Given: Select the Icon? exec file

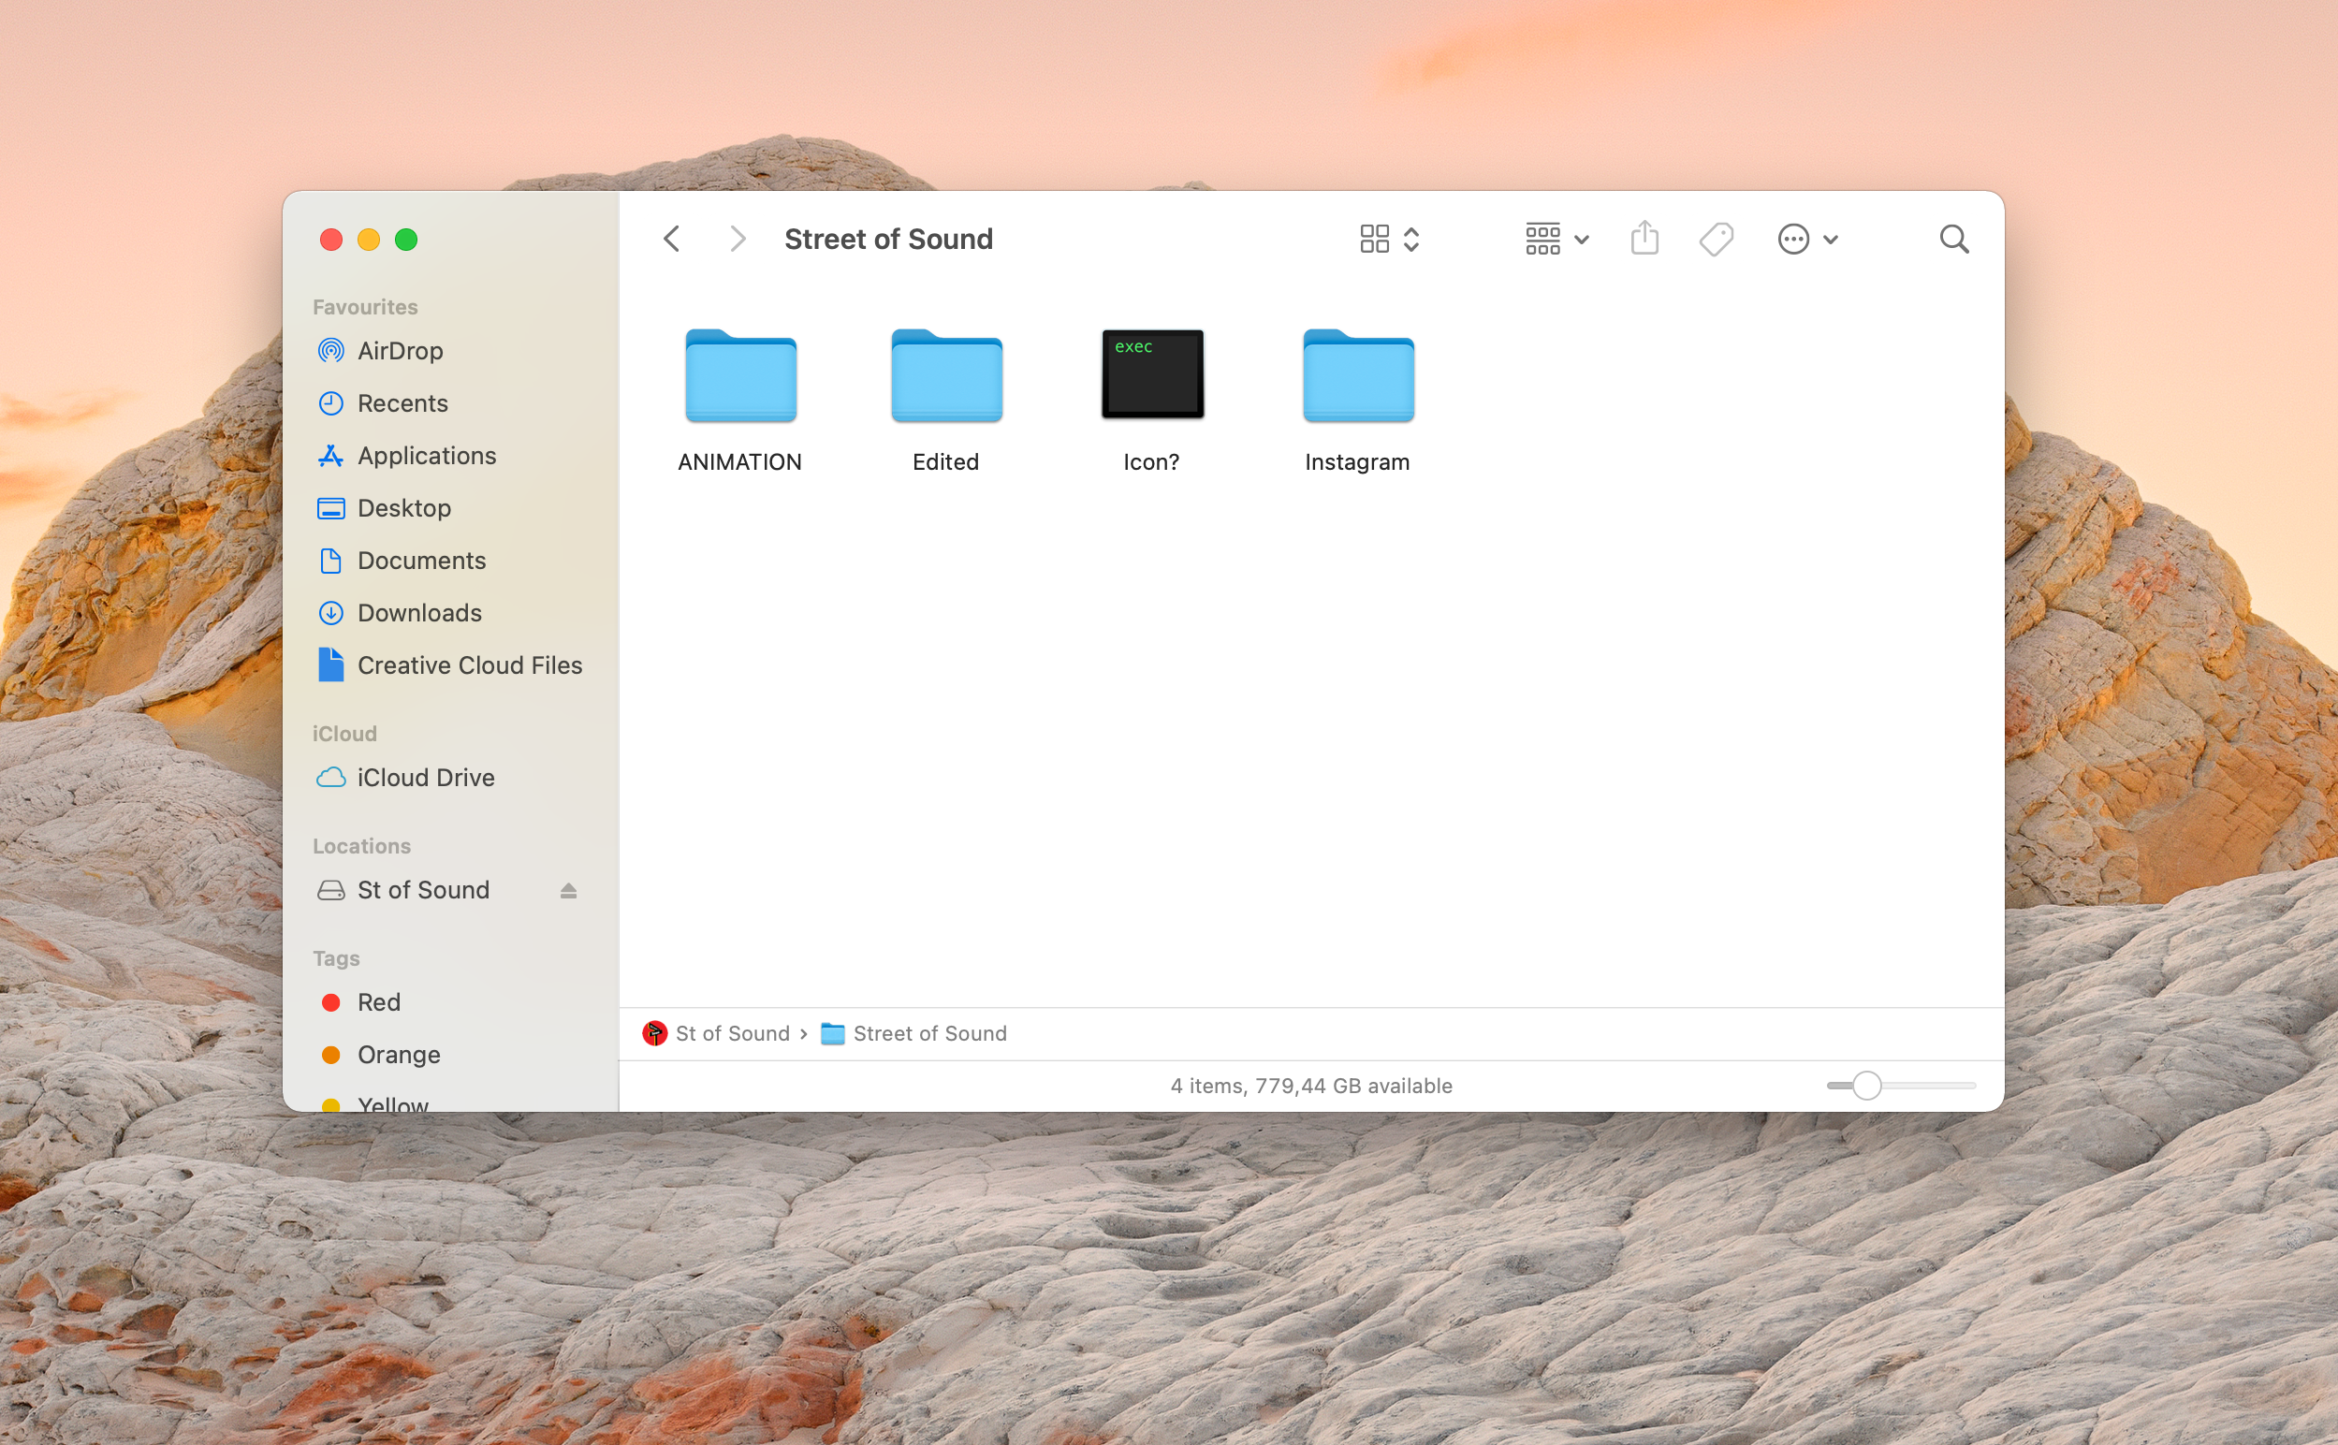Looking at the screenshot, I should point(1151,375).
